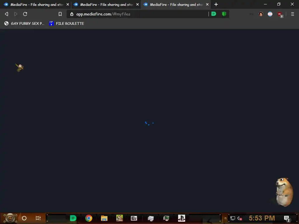
Task: Close the third MediaFire tab
Action: [x=207, y=4]
